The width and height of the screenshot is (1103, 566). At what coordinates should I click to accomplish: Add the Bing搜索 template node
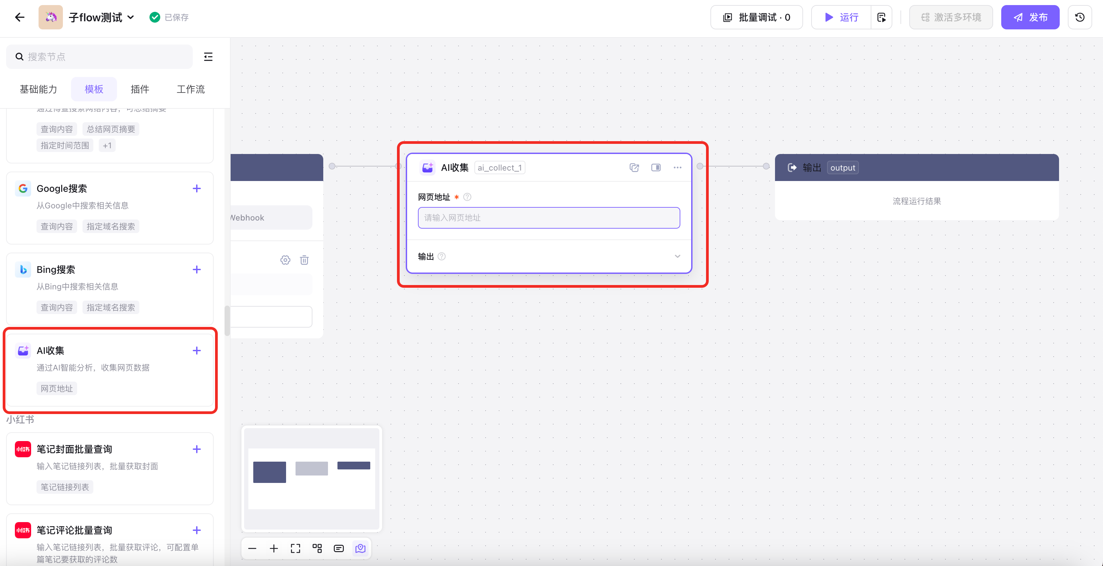pos(196,269)
